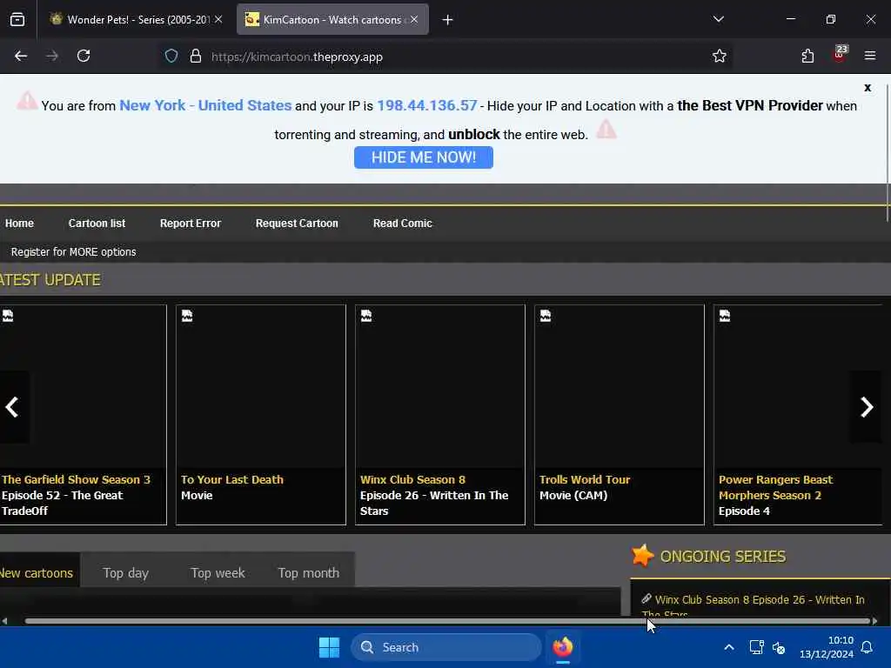The height and width of the screenshot is (668, 891).
Task: Open the Firefox application menu
Action: pos(870,56)
